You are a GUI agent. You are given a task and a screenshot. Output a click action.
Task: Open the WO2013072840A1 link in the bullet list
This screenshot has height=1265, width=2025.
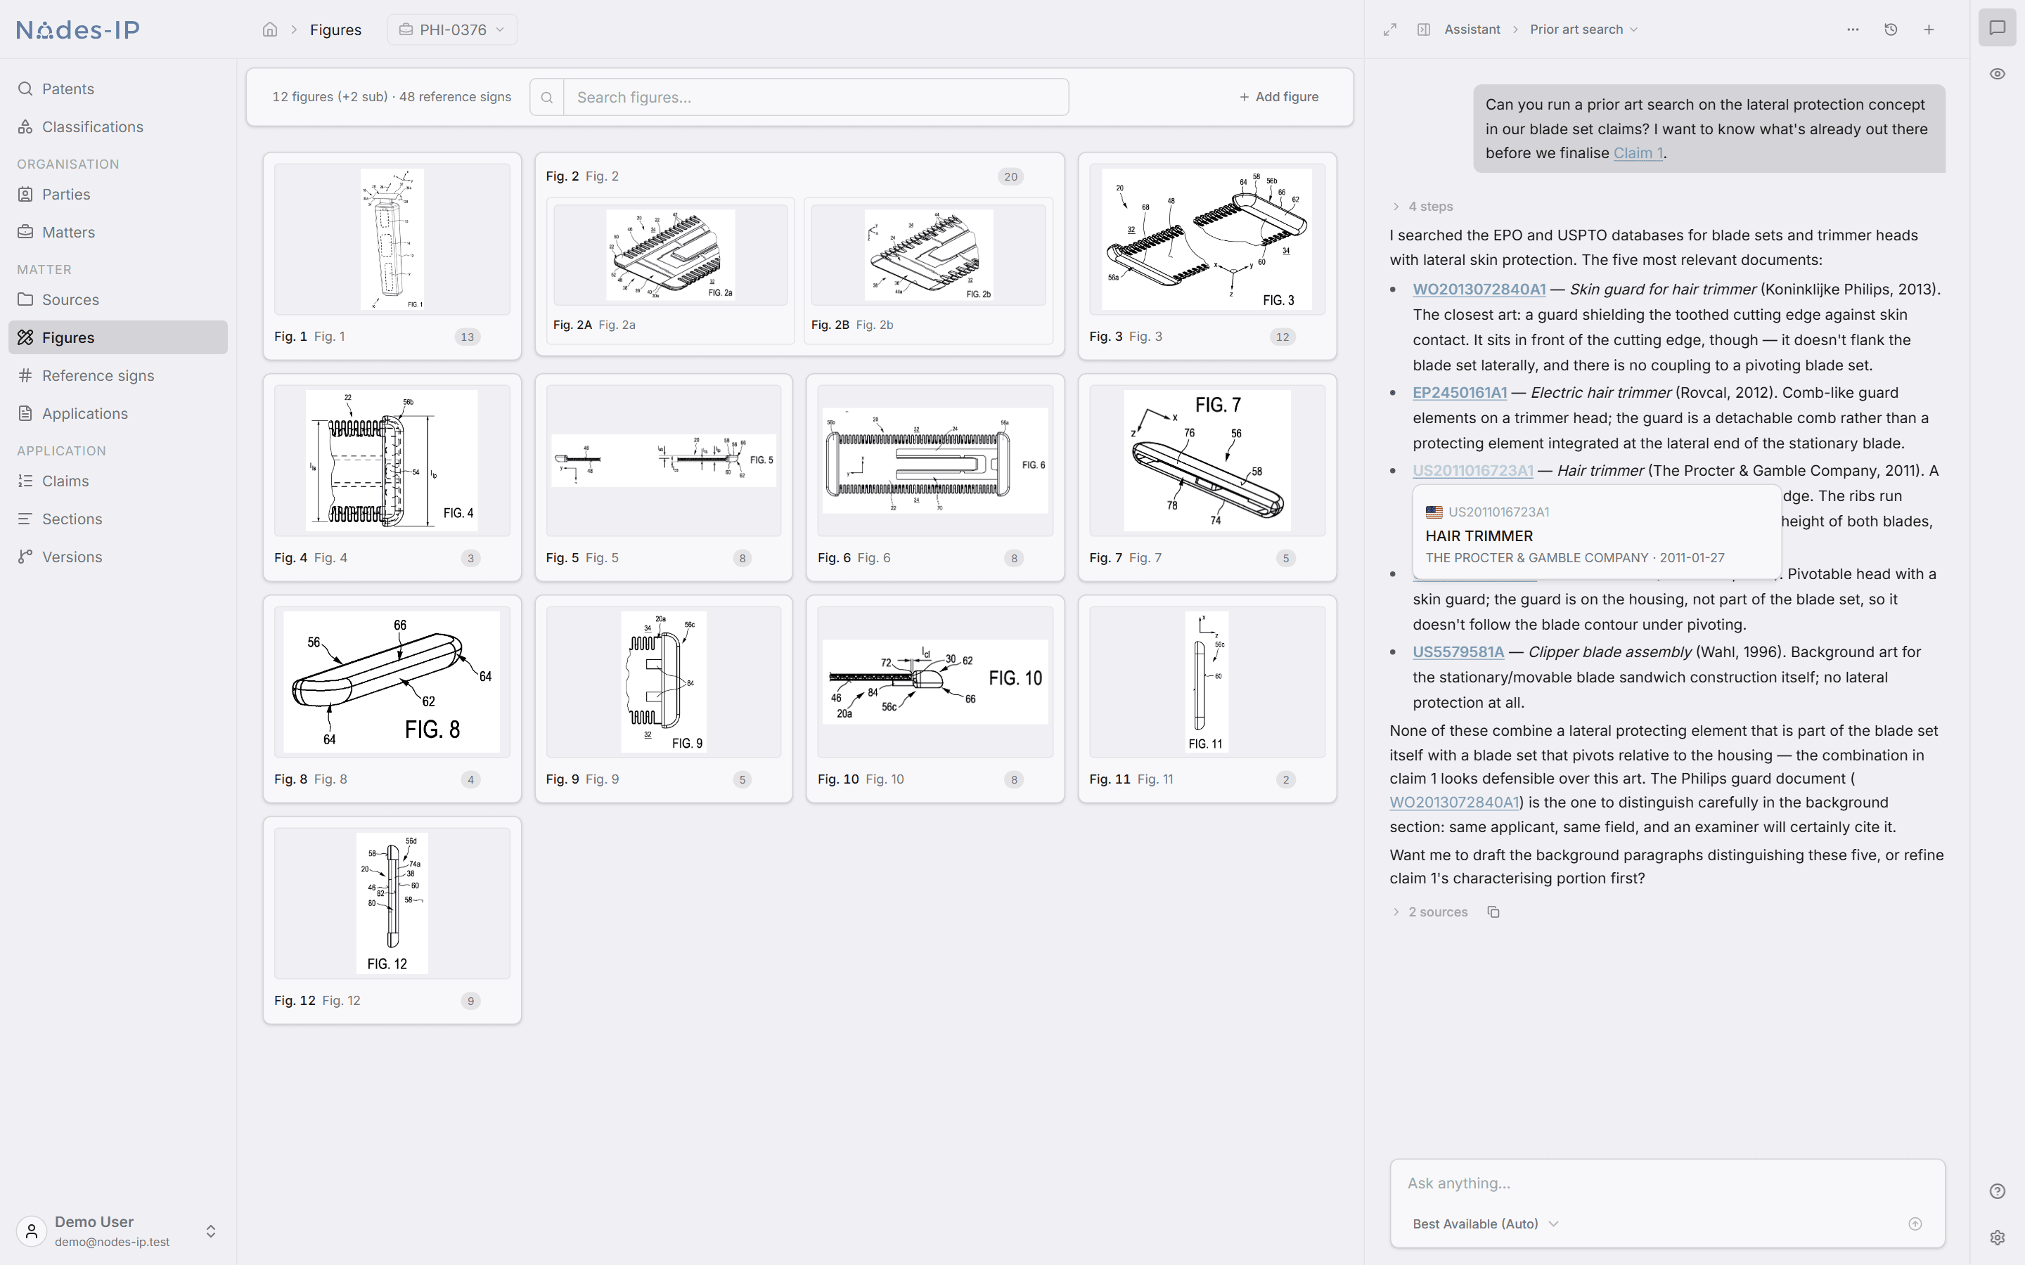(x=1479, y=289)
